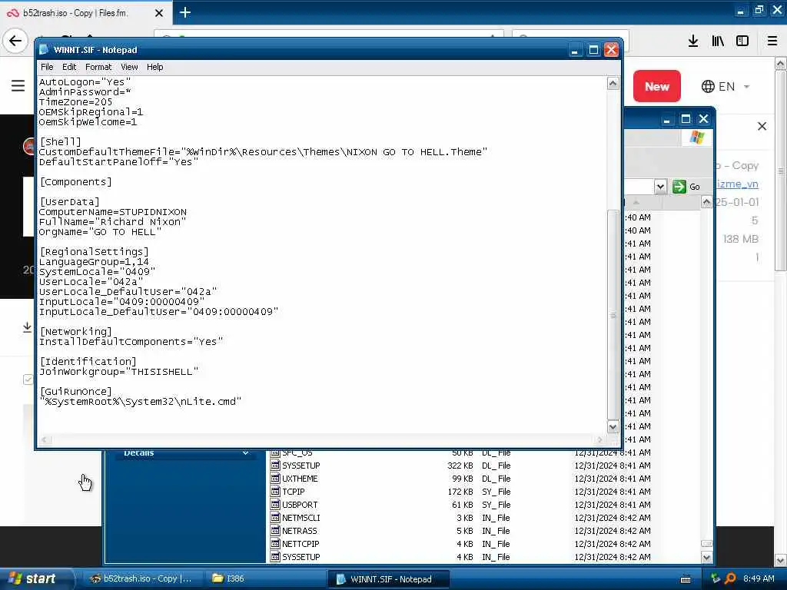Select the NETRASS file icon
The height and width of the screenshot is (590, 787).
click(275, 531)
